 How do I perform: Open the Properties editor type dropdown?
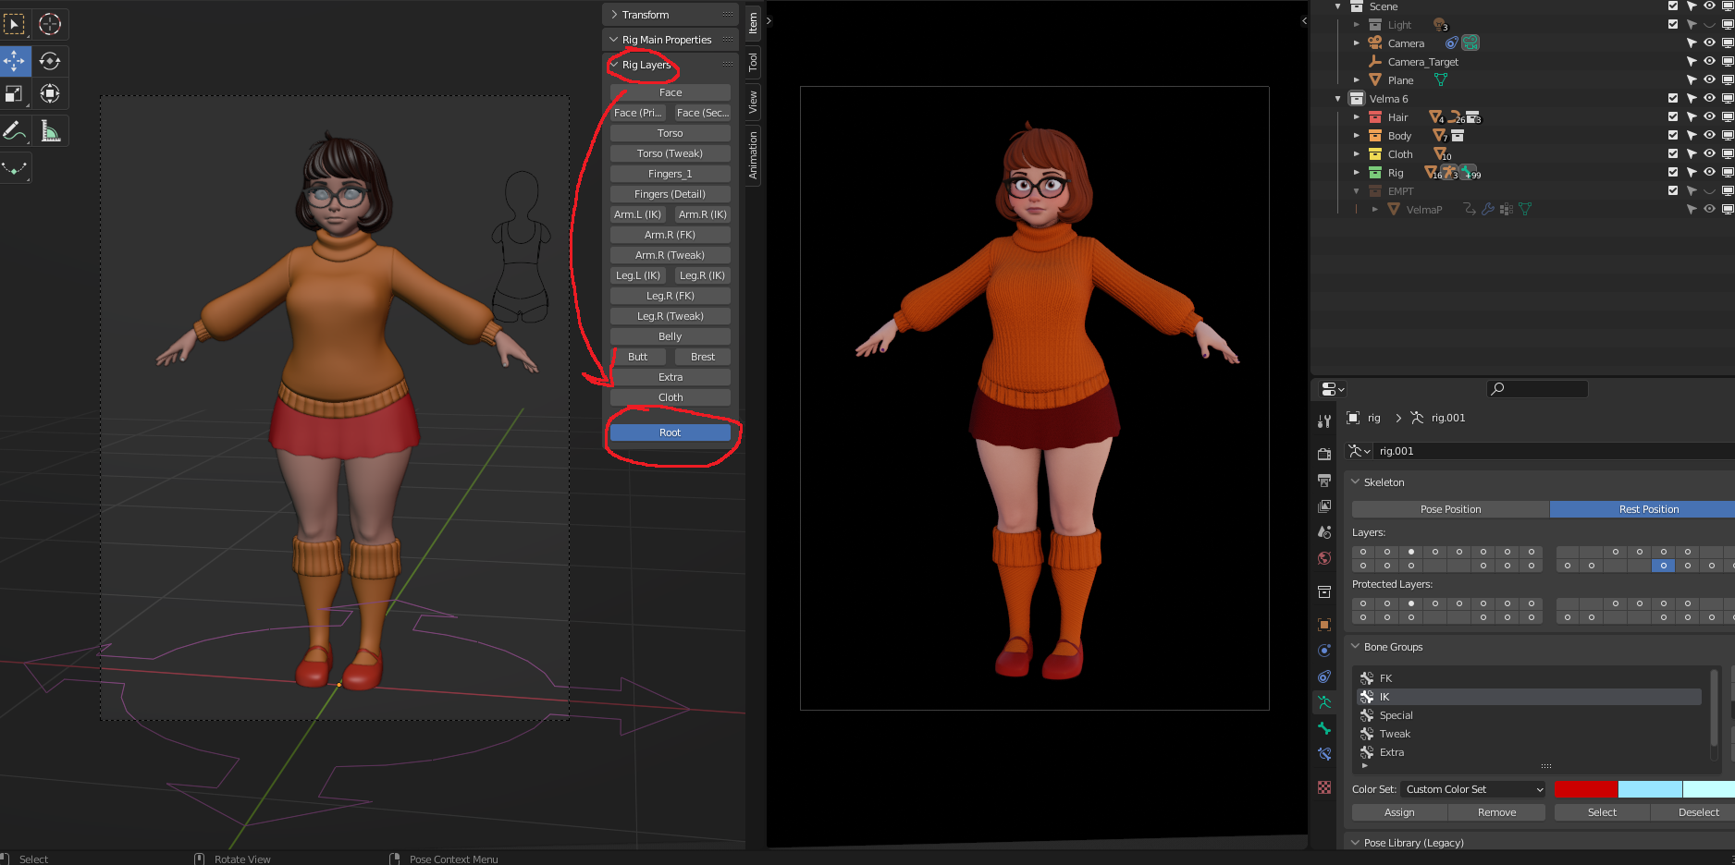click(x=1333, y=390)
